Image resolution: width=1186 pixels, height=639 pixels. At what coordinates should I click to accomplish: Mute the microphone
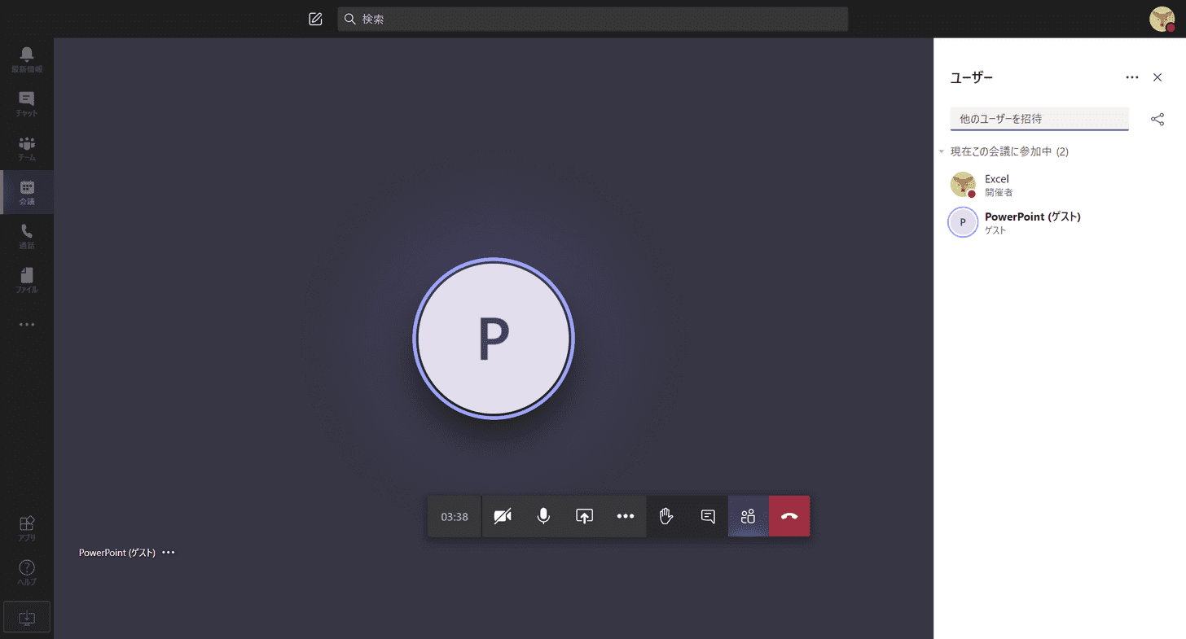543,516
